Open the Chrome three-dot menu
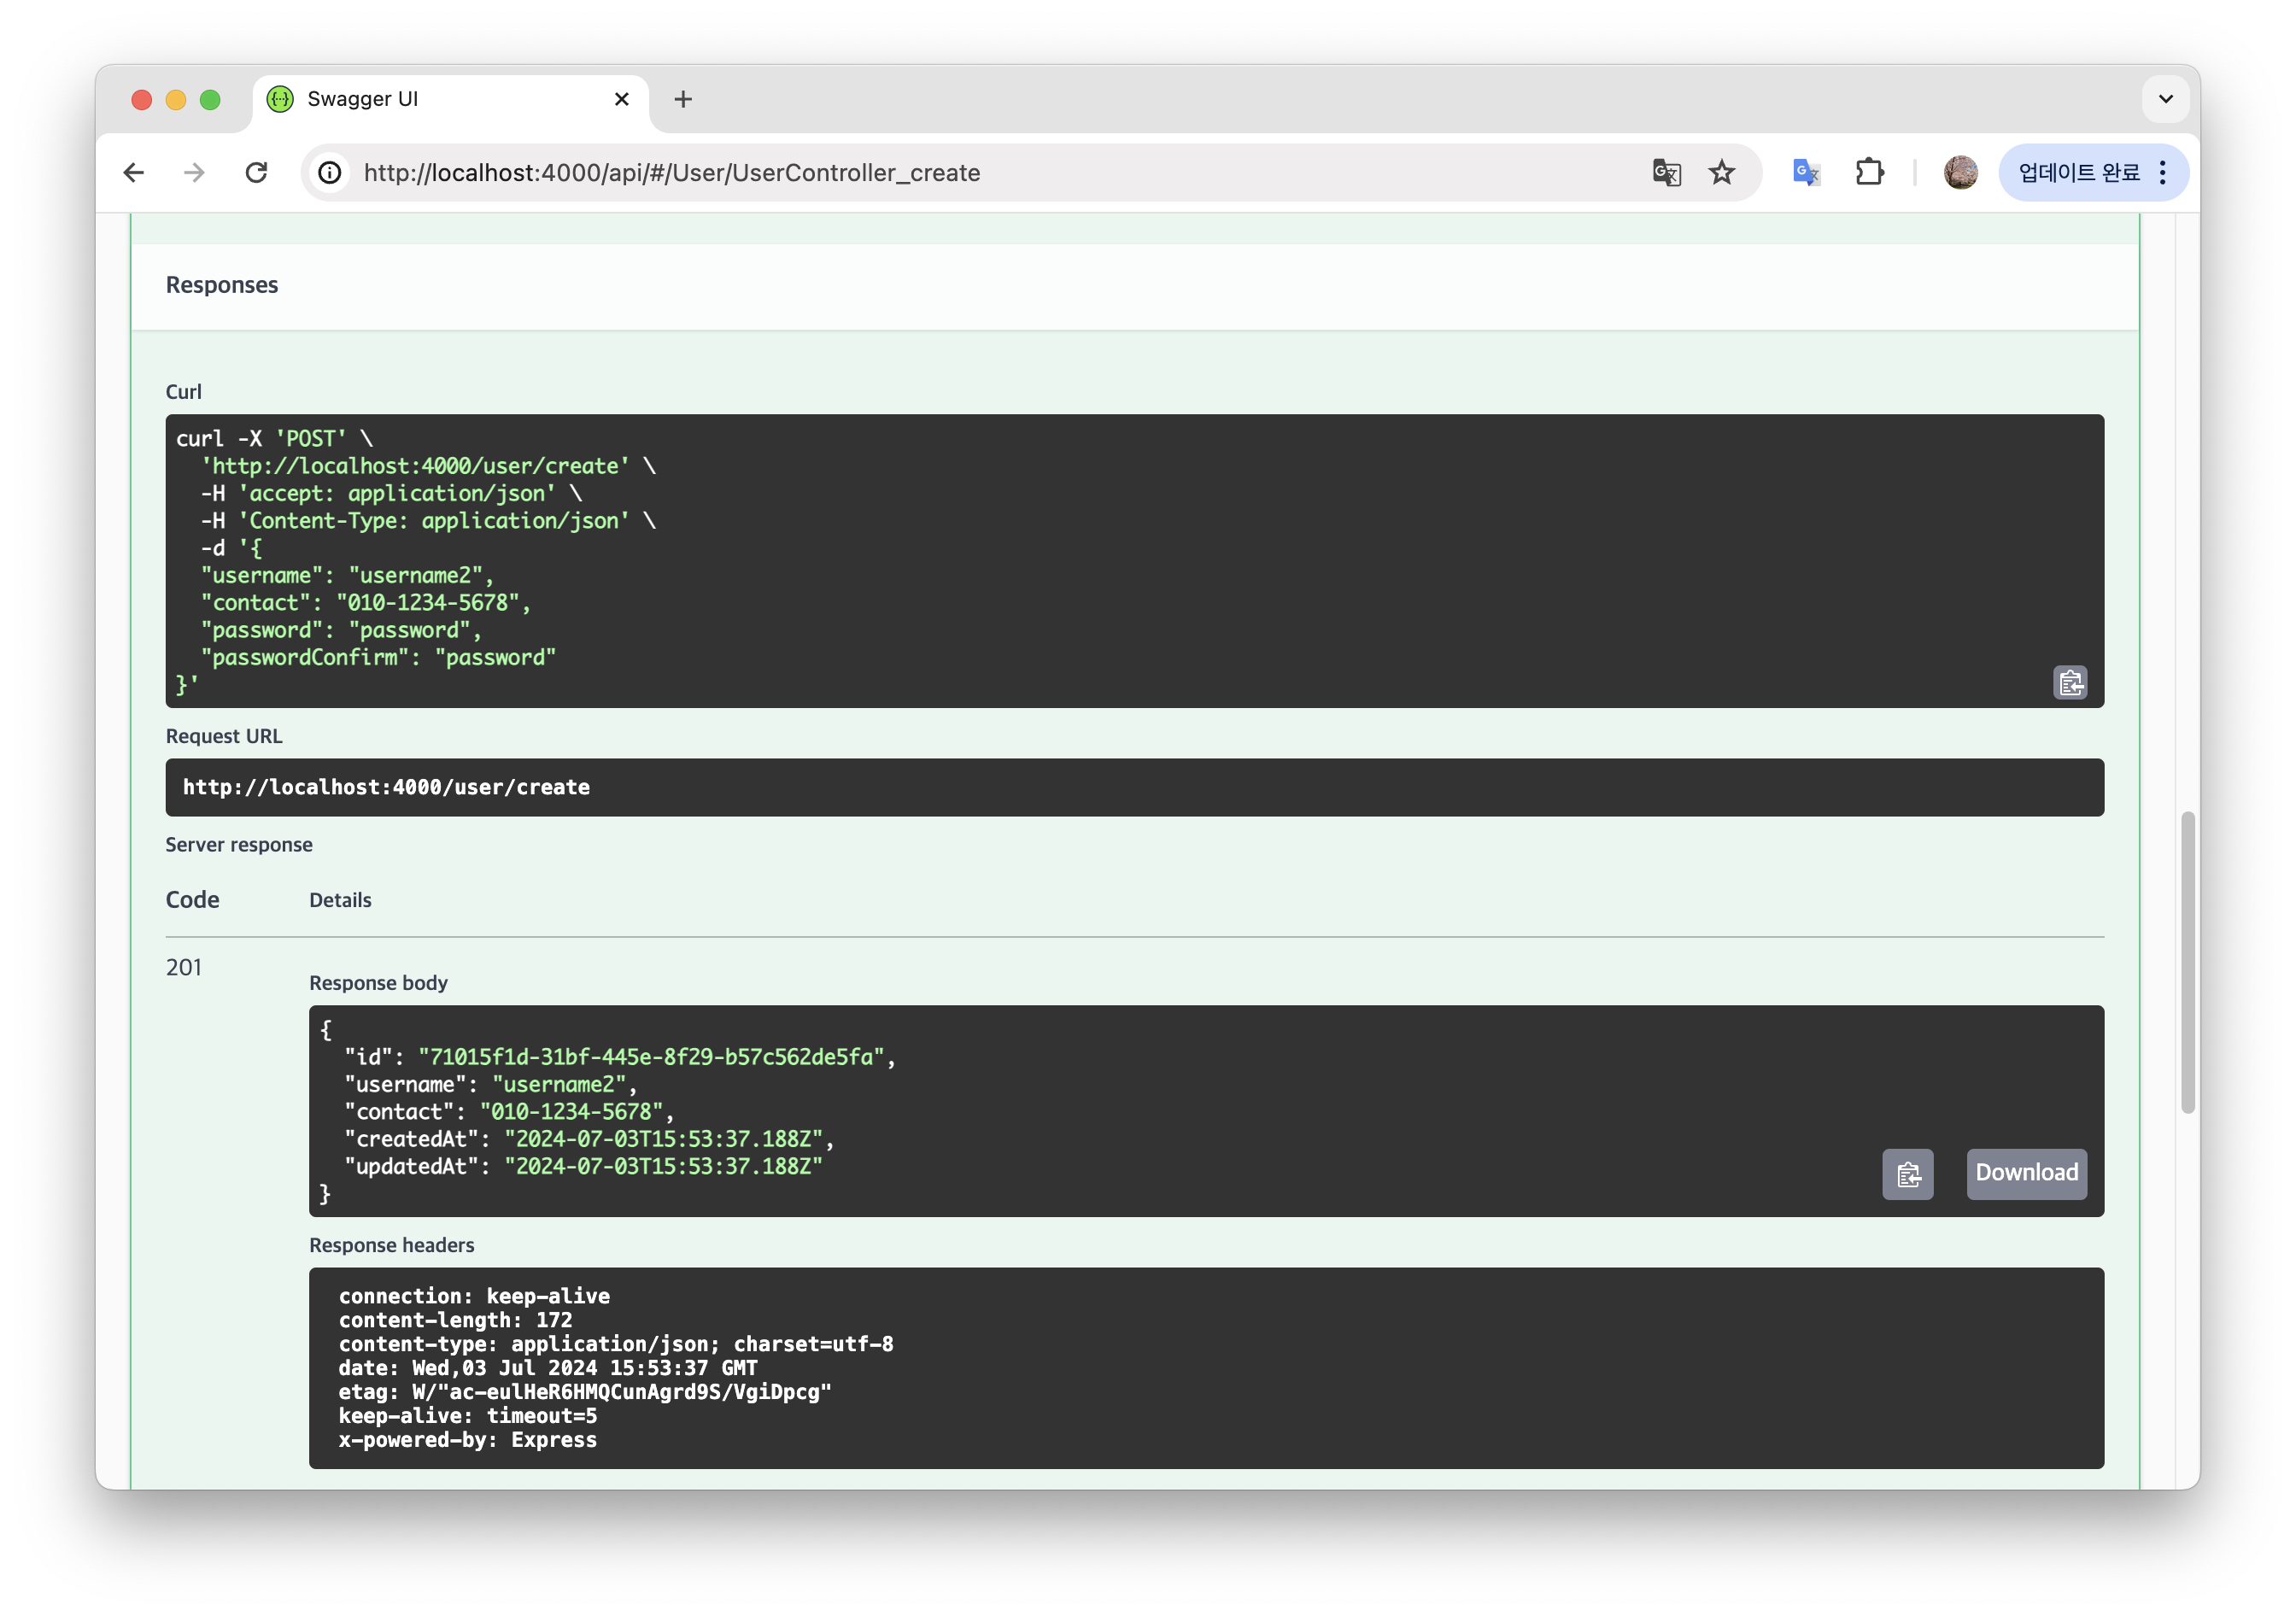The width and height of the screenshot is (2296, 1616). point(2163,173)
